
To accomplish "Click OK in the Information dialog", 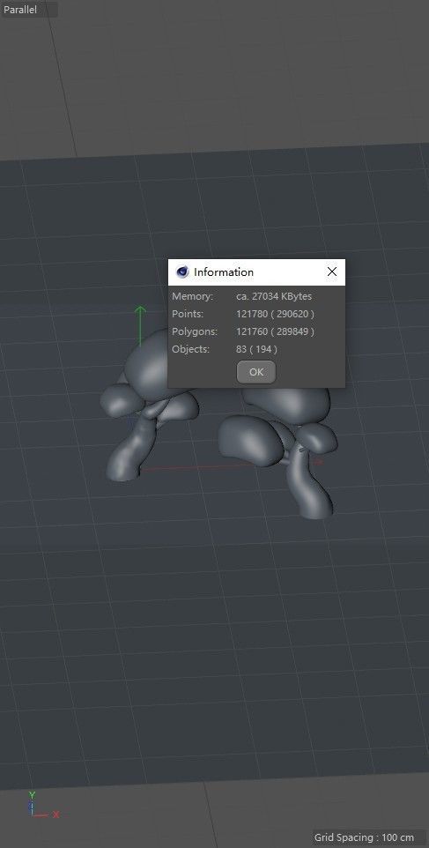I will point(256,372).
